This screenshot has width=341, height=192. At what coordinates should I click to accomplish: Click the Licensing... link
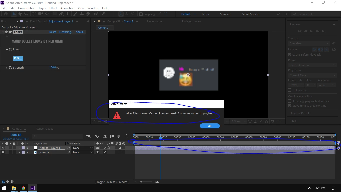pos(66,32)
